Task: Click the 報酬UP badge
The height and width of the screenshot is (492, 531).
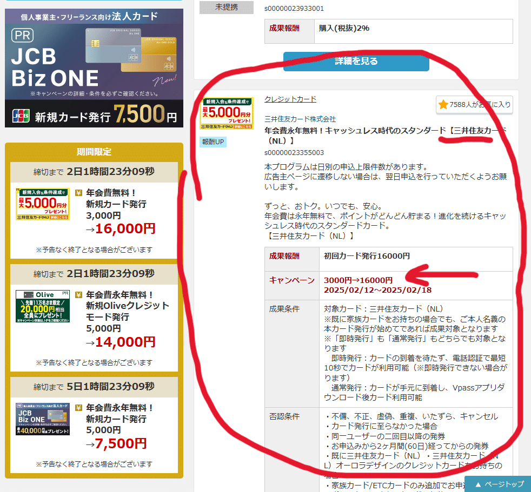Action: tap(213, 141)
